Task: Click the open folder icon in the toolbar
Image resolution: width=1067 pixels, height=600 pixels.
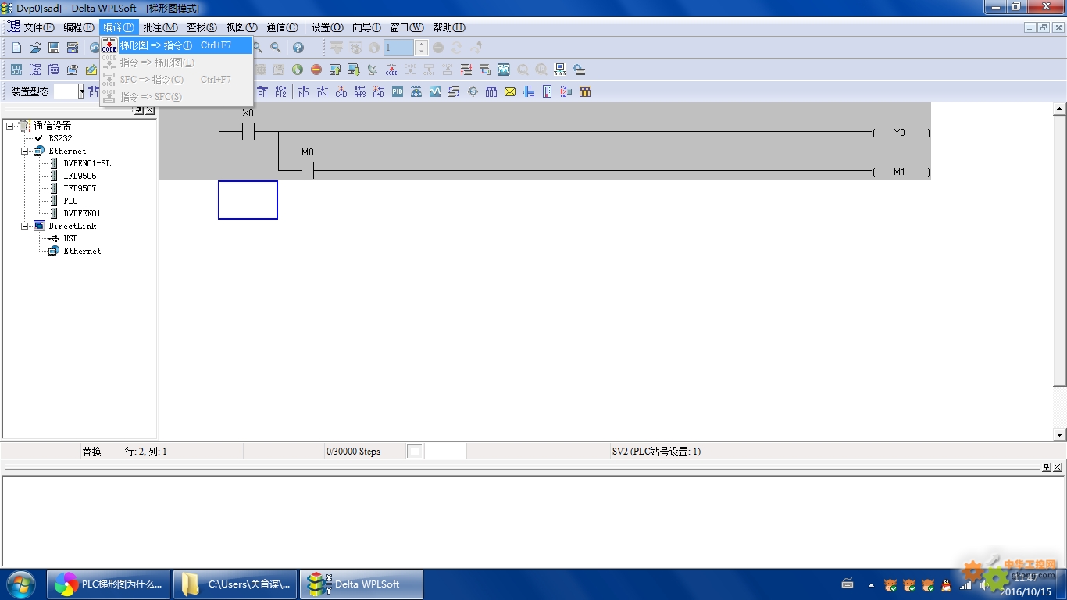Action: 35,48
